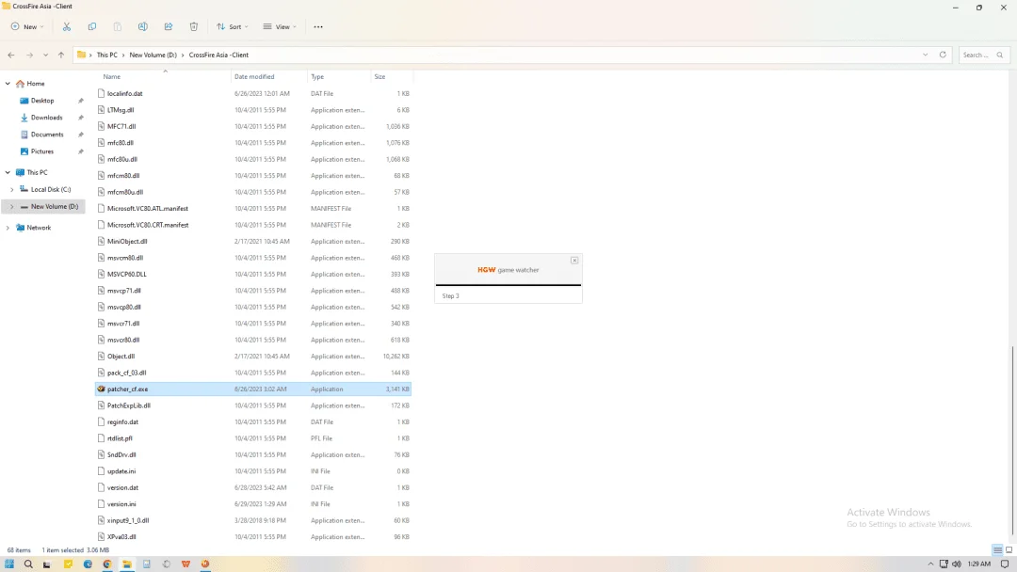Image resolution: width=1017 pixels, height=572 pixels.
Task: Click the Delete trash icon
Action: click(193, 26)
